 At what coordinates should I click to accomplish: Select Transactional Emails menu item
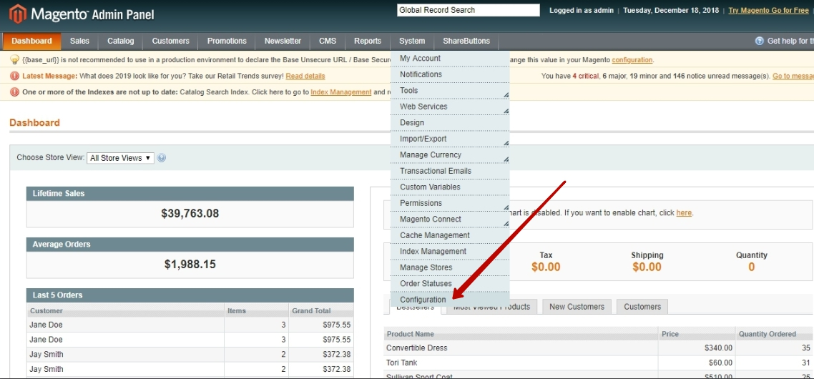(450, 171)
